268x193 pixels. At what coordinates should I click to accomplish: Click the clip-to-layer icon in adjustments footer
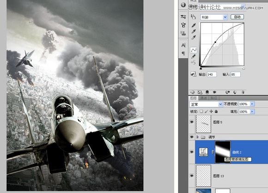pyautogui.click(x=207, y=92)
